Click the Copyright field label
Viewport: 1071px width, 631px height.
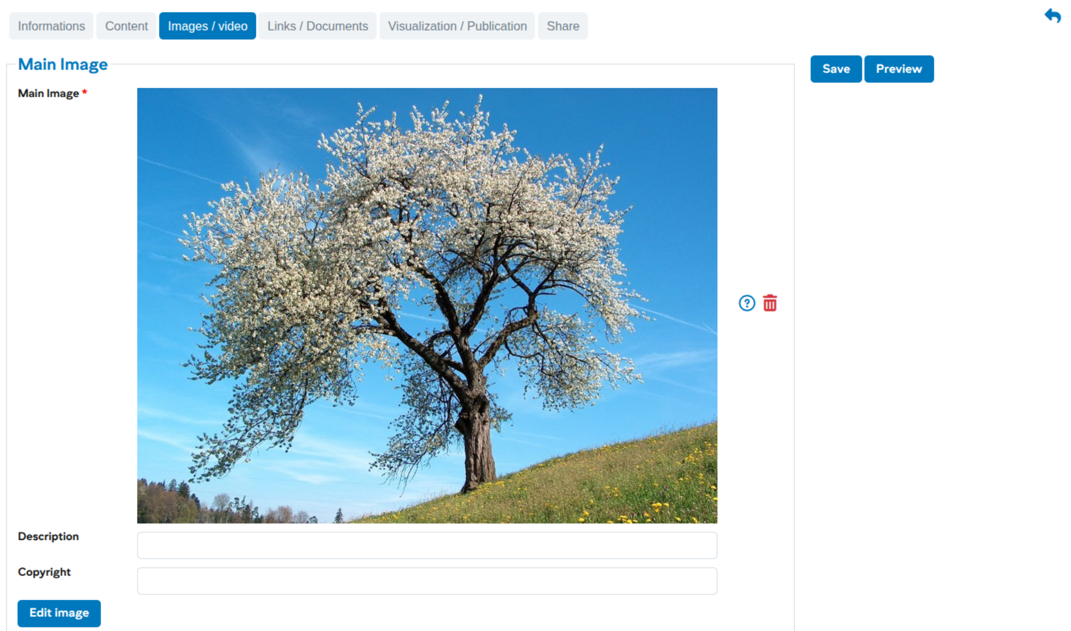[44, 572]
